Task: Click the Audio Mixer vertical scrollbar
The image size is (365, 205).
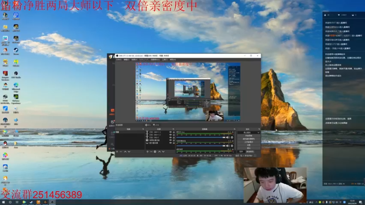Action: 235,141
